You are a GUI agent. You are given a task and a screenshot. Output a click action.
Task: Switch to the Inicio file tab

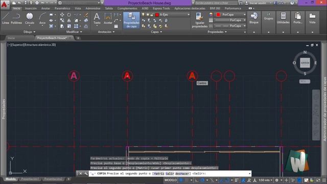(11, 38)
